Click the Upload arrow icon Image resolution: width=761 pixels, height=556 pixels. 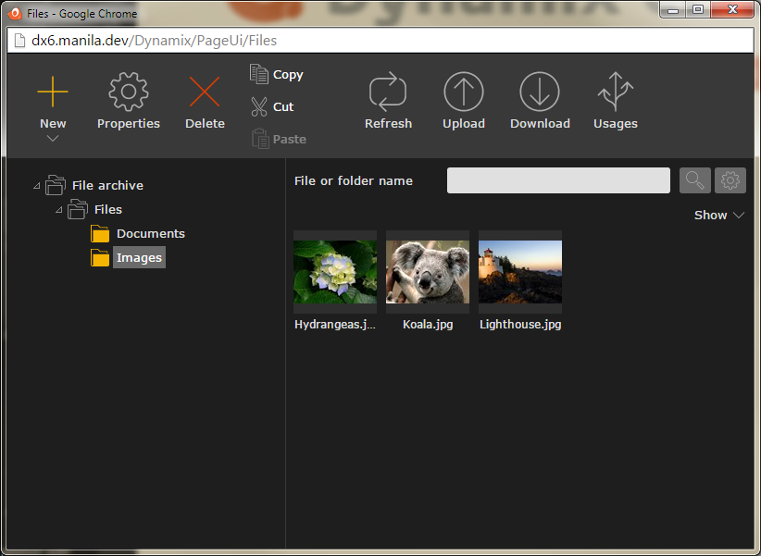pyautogui.click(x=464, y=93)
